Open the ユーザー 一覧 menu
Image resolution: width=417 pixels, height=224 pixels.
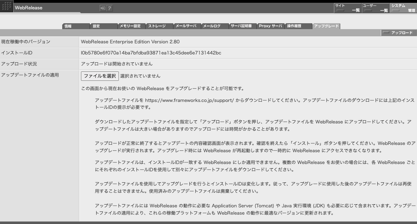[x=375, y=8]
